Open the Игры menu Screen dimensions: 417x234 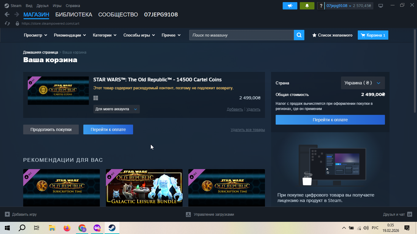[x=57, y=6]
